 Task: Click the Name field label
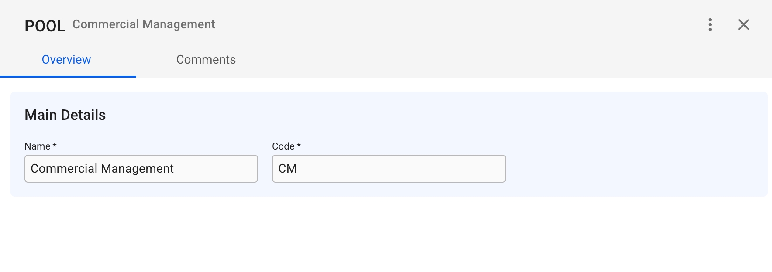click(x=38, y=146)
